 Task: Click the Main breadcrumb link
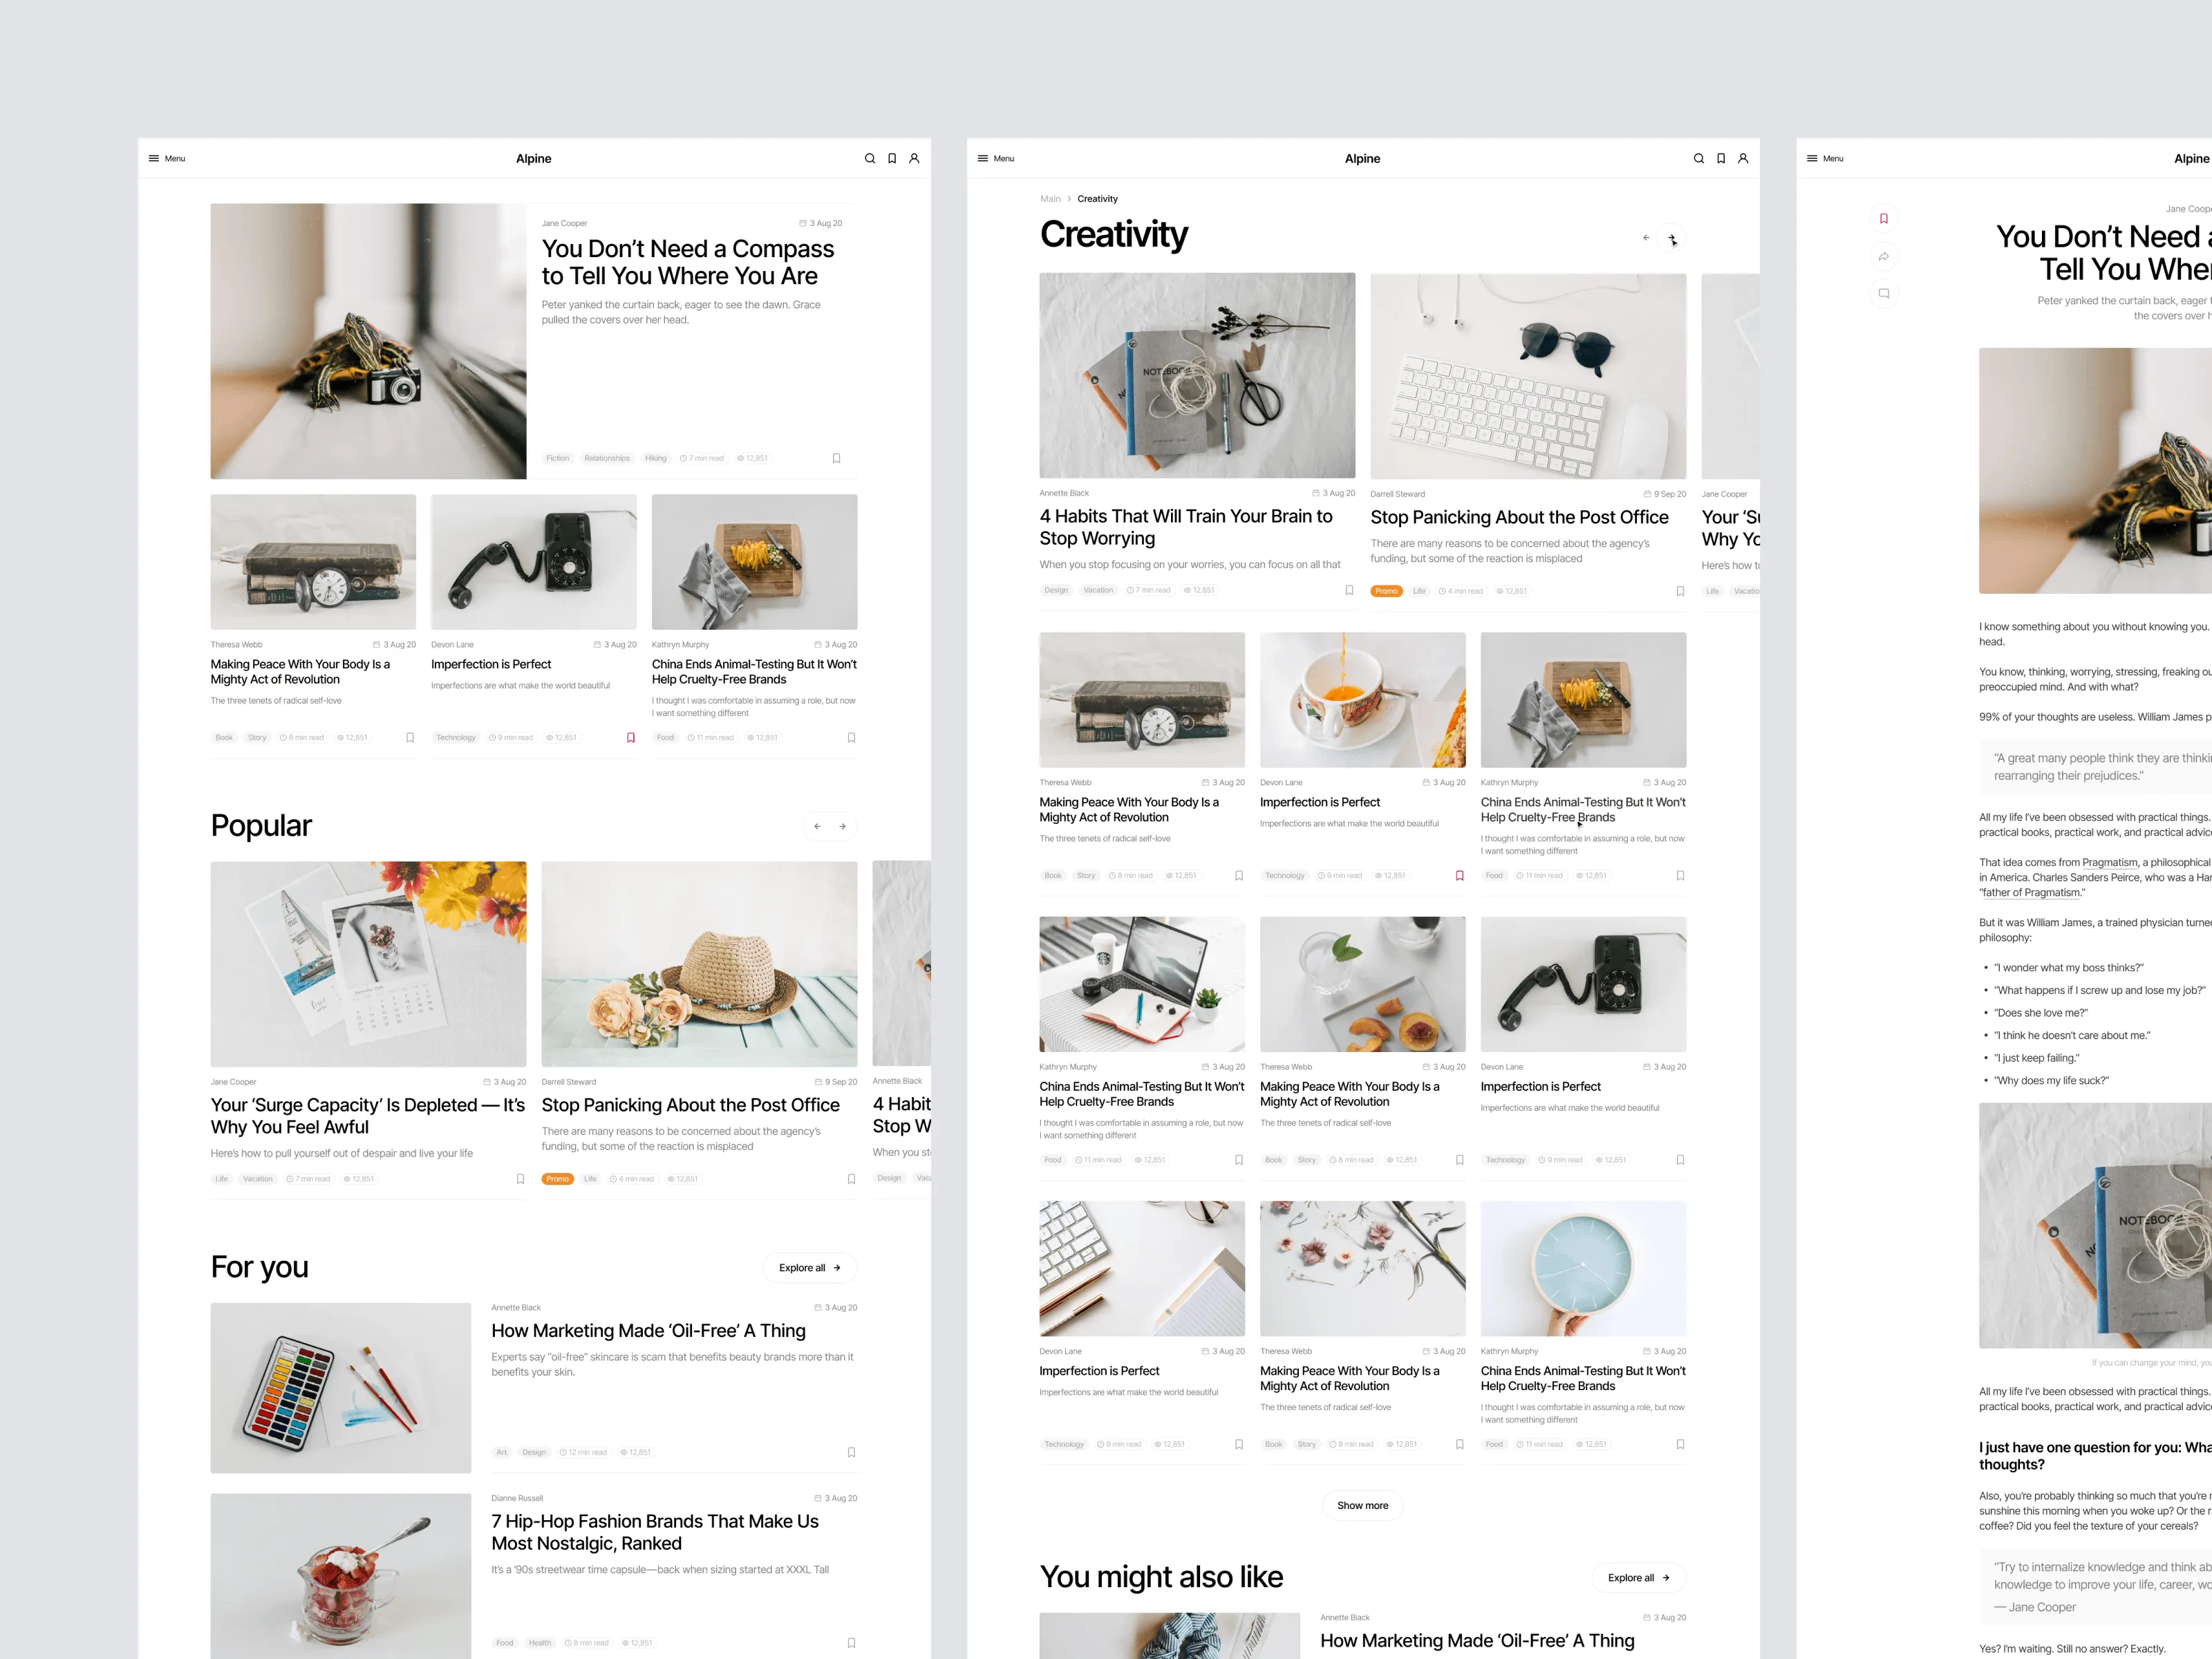point(1050,199)
